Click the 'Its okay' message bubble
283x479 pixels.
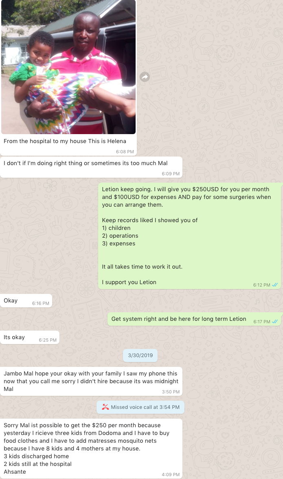pos(30,337)
